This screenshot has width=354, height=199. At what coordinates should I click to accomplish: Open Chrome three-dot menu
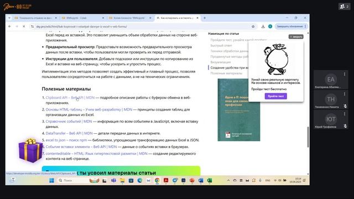point(305,27)
